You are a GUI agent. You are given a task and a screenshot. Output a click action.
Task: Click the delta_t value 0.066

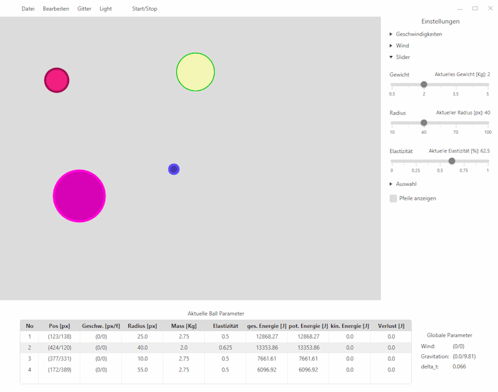[x=459, y=366]
